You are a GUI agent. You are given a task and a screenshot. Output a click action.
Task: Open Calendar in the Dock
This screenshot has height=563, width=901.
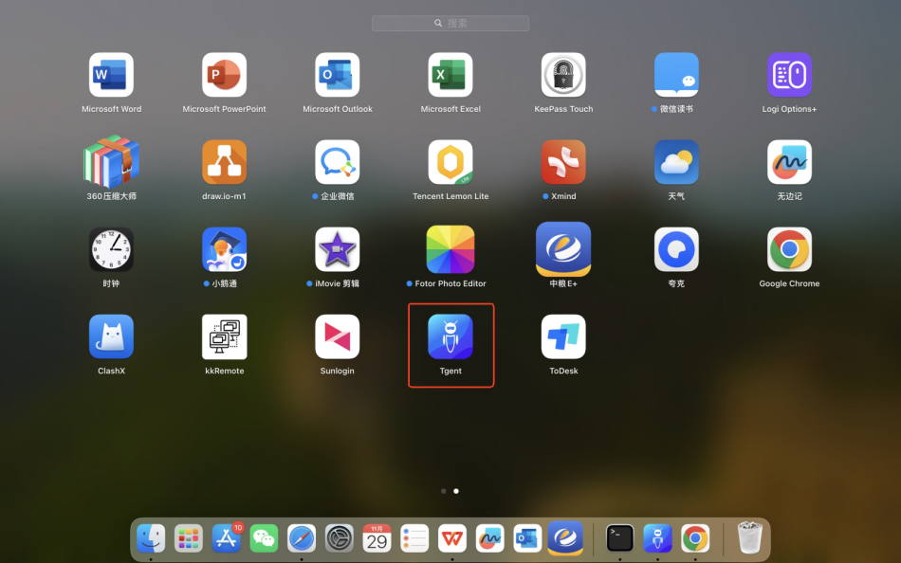(377, 538)
